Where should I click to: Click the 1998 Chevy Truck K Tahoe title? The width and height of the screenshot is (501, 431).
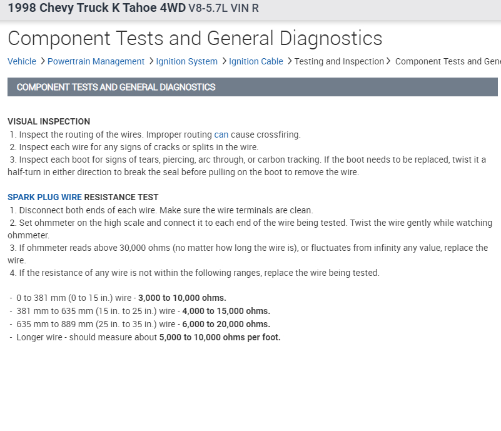click(97, 8)
